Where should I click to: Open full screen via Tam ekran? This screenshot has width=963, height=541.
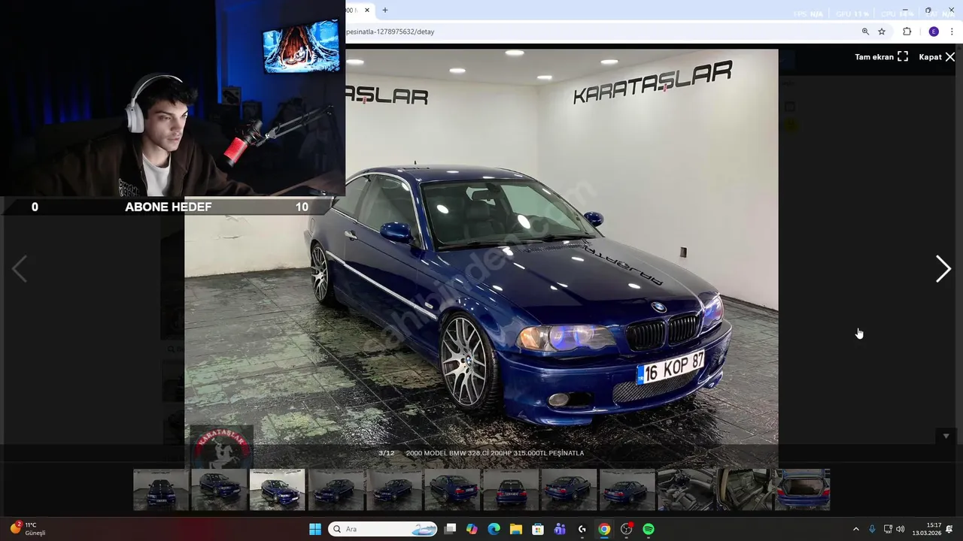tap(881, 57)
